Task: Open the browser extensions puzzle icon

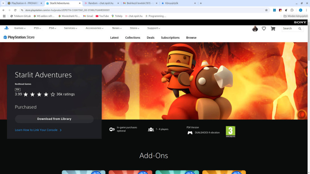Action: tap(292, 10)
